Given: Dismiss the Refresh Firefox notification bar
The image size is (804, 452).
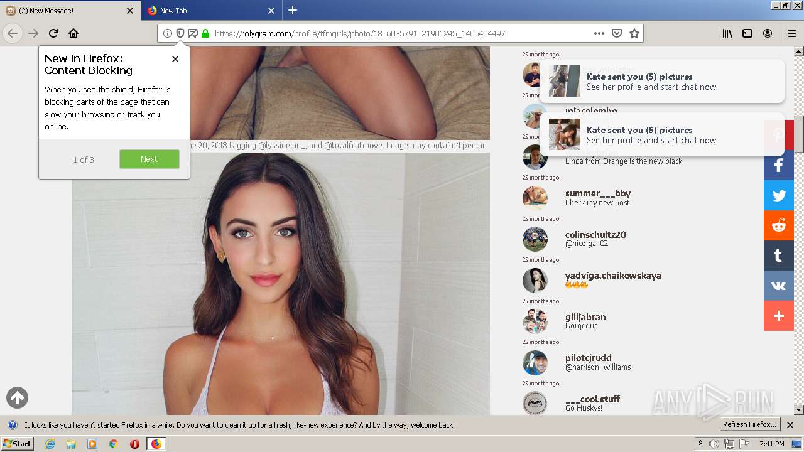Looking at the screenshot, I should (x=790, y=425).
